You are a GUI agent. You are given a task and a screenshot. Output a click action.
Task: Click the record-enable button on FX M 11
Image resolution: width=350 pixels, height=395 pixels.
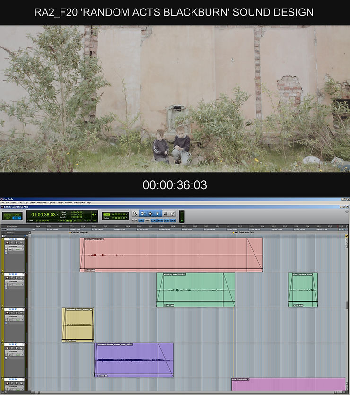(x=7, y=277)
